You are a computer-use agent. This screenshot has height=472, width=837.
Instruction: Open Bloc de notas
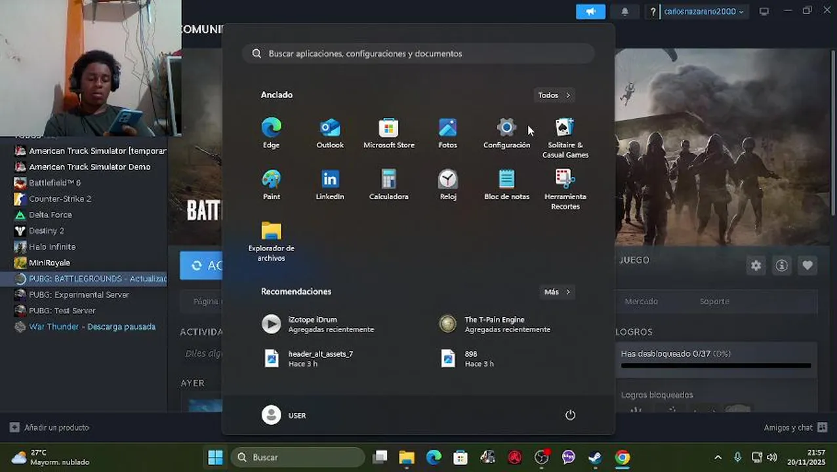506,185
